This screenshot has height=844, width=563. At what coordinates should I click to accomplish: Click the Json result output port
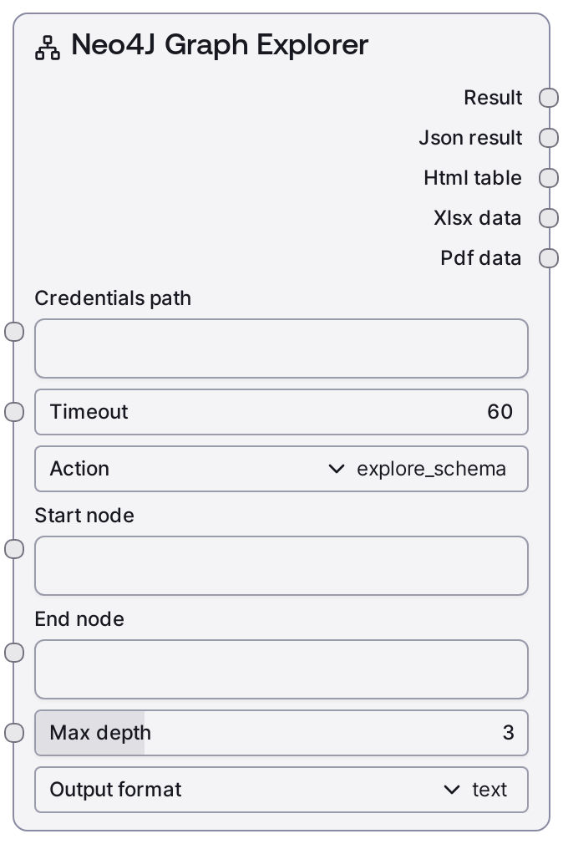tap(549, 138)
